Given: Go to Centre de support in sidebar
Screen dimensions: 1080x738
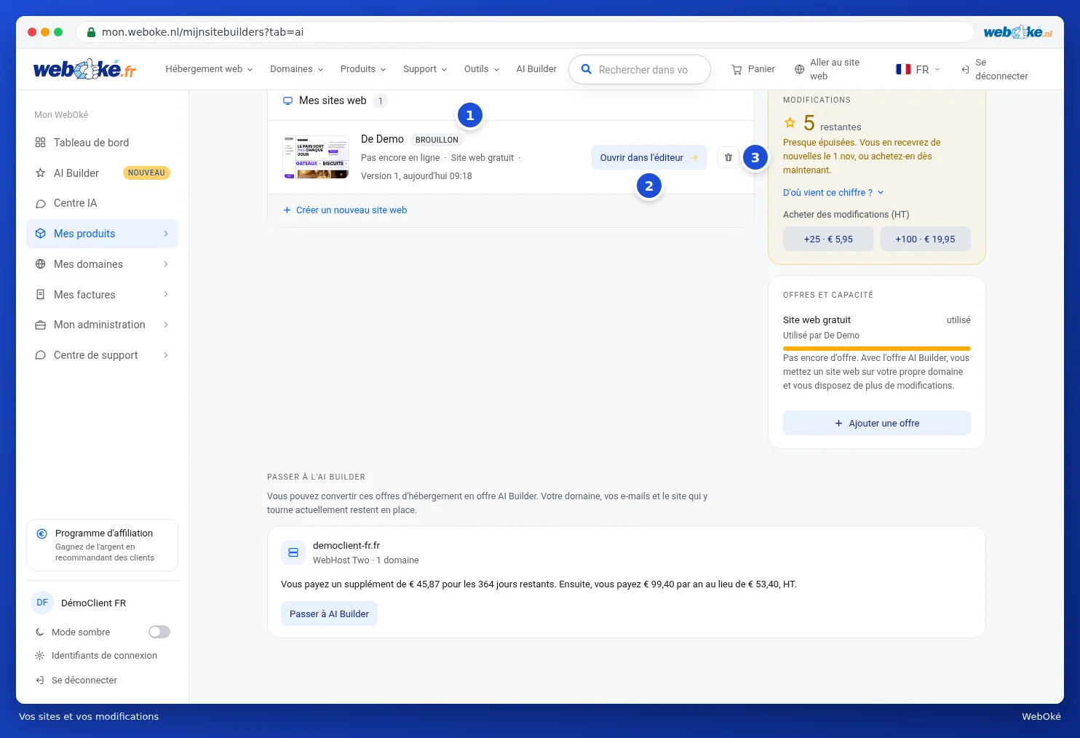Looking at the screenshot, I should (102, 355).
